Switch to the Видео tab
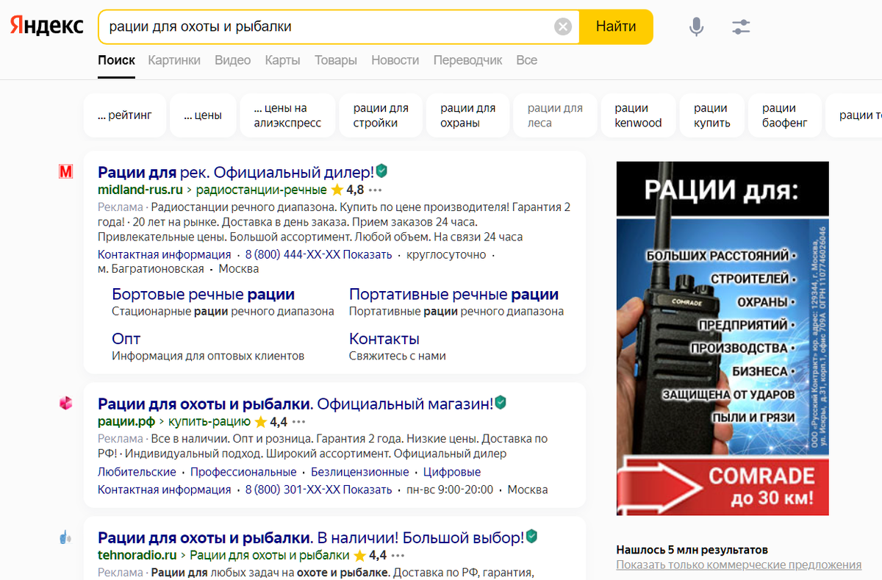Screen dimensions: 882x580 click(x=232, y=60)
